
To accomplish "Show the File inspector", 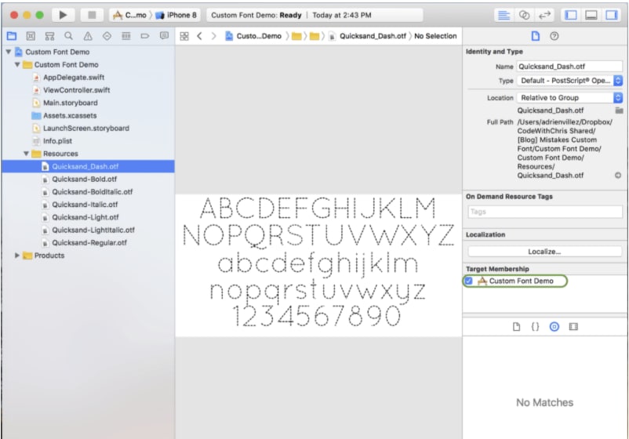I will pos(535,36).
